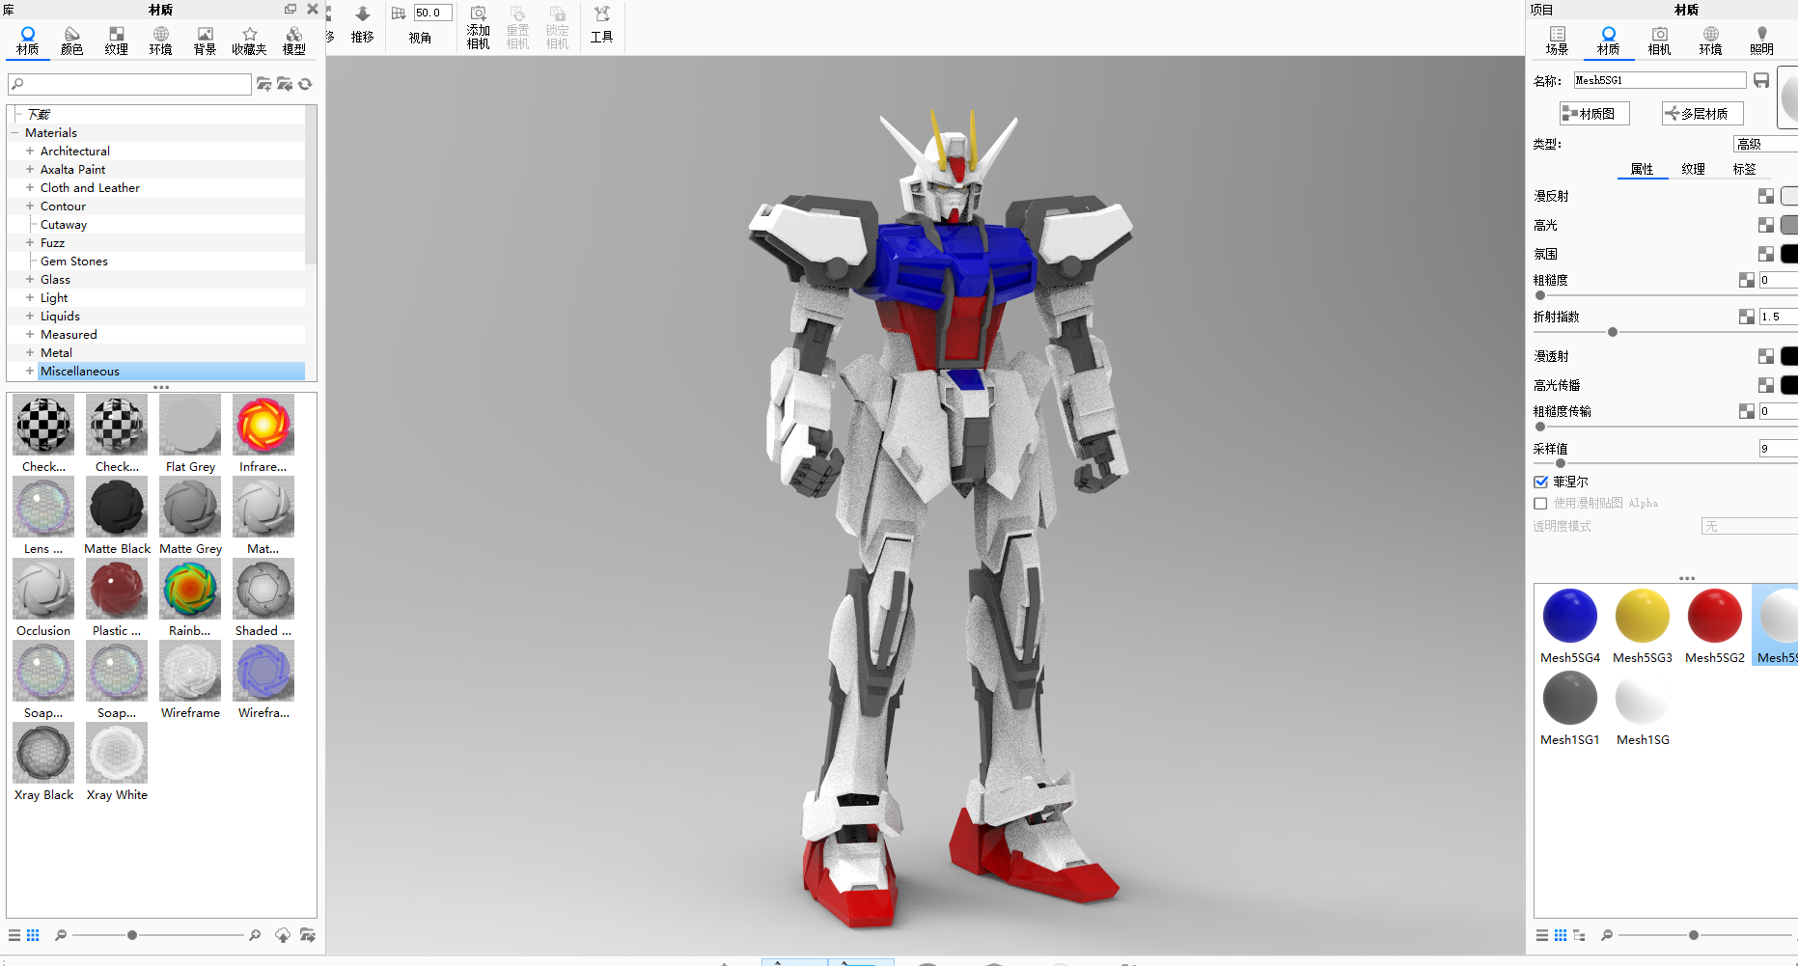Toggle the 菲涅尔 (Fresnel) checkbox

pyautogui.click(x=1540, y=482)
